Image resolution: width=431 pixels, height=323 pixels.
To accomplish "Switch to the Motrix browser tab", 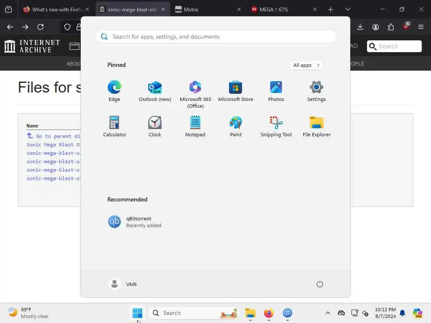I will 208,9.
